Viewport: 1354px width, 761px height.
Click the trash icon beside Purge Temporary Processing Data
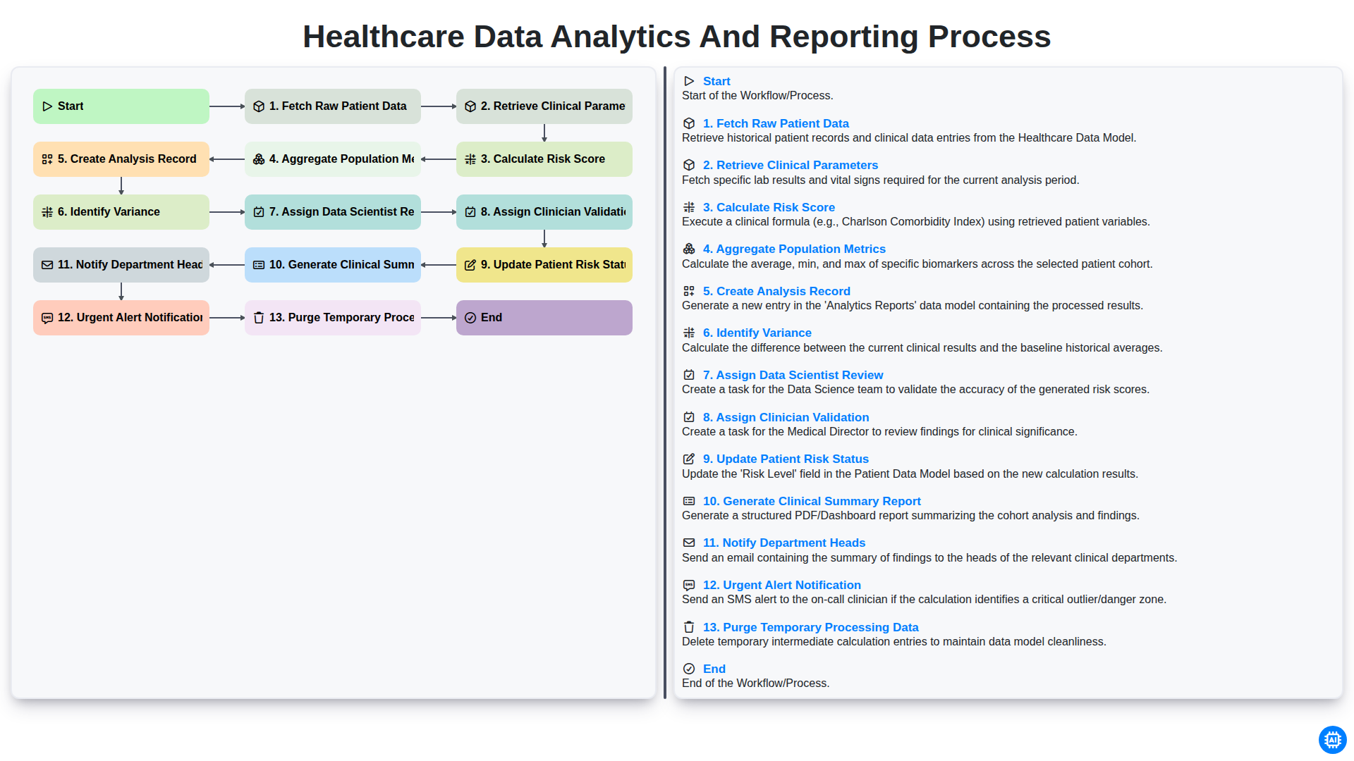[689, 627]
